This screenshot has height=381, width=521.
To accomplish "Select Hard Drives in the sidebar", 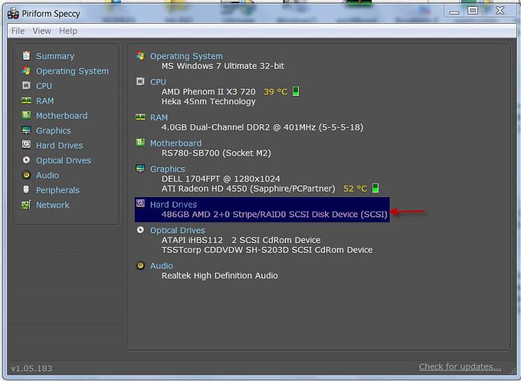I will click(60, 145).
